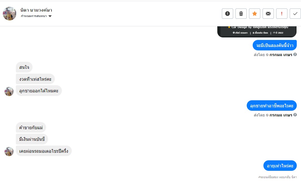
Task: Select the blue อายุเท่าไหร่คะ message bubble
Action: [x=280, y=165]
